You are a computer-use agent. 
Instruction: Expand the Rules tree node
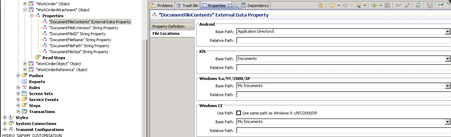click(x=18, y=88)
